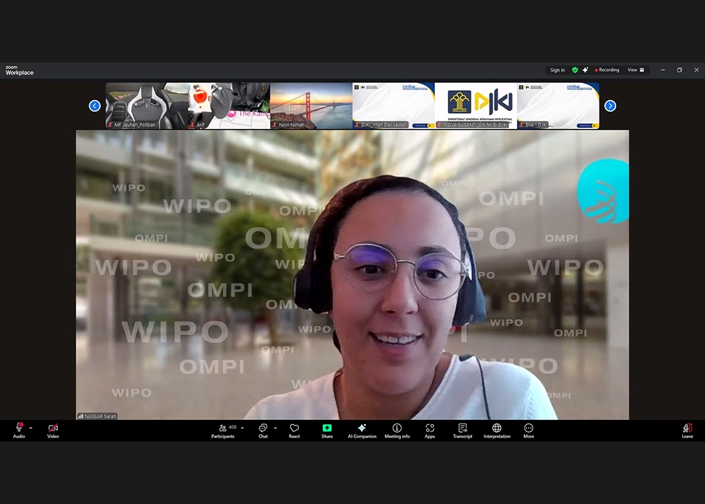Screen dimensions: 705x504
Task: Open the View layout menu
Action: point(635,70)
